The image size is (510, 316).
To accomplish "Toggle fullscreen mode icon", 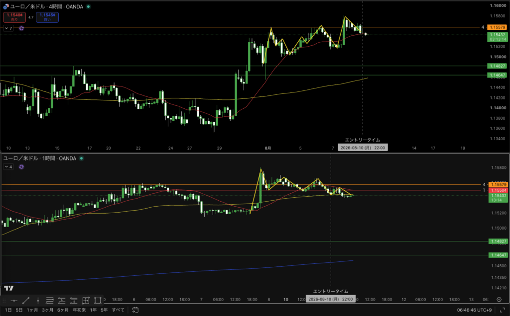I will (502, 310).
